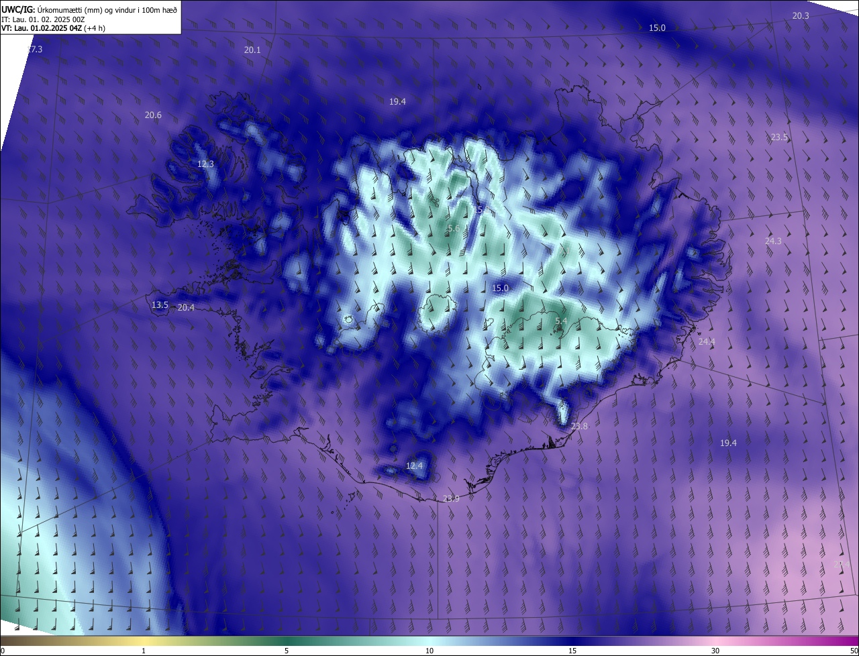Click the 20.1 value label

click(252, 50)
